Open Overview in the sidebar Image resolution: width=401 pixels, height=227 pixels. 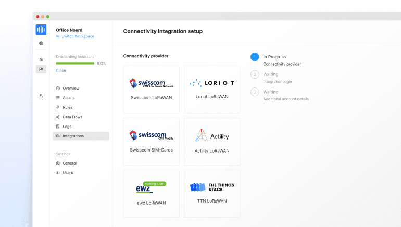point(81,88)
